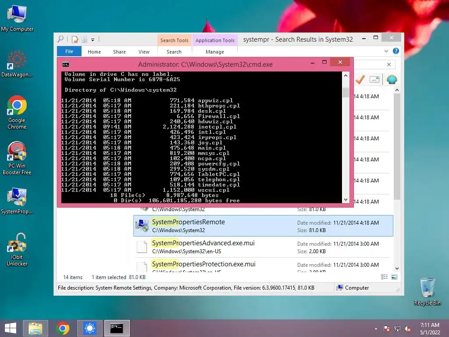Click timedate.cpl line in cmd output
The width and height of the screenshot is (449, 337).
150,185
